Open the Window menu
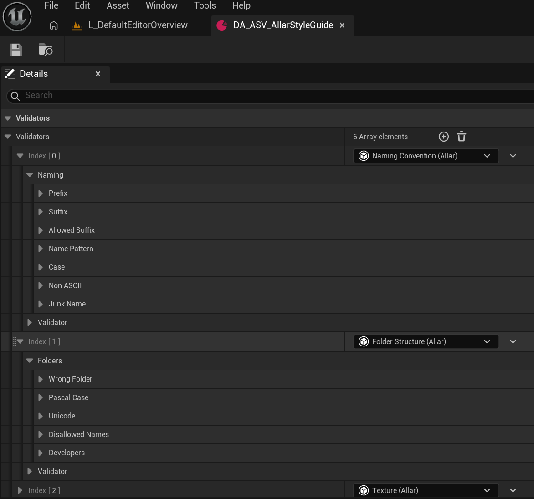Image resolution: width=534 pixels, height=499 pixels. coord(161,5)
